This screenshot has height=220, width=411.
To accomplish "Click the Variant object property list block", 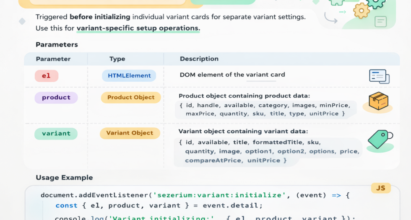I will pyautogui.click(x=268, y=151).
